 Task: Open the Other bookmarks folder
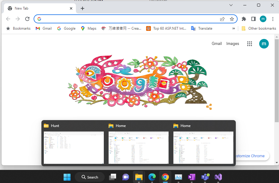[x=259, y=28]
